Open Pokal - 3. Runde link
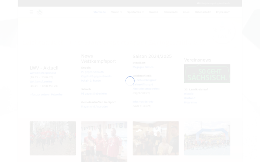This screenshot has height=162, width=260. (91, 81)
